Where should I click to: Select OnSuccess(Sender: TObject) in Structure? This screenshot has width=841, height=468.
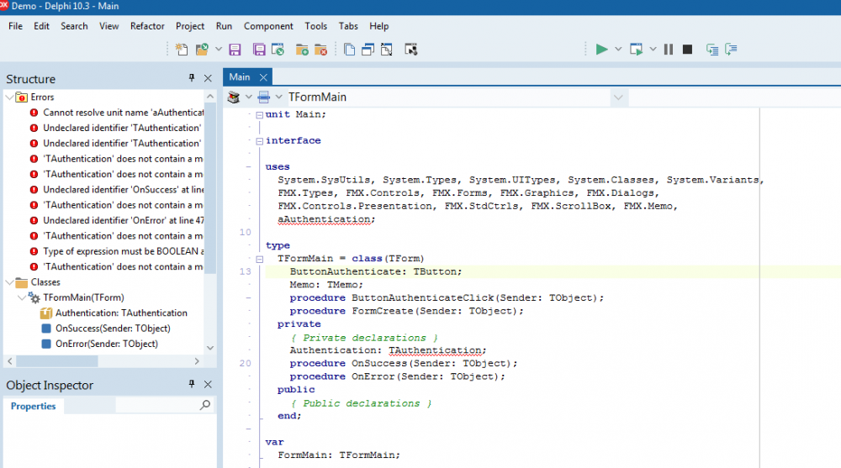pyautogui.click(x=113, y=329)
